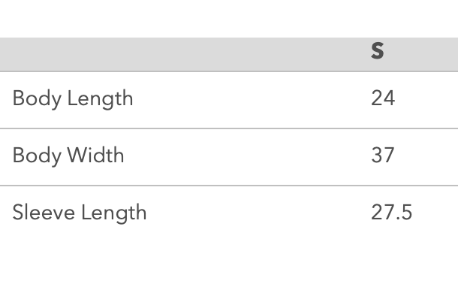Click the word Width in Body Width row
The height and width of the screenshot is (290, 458).
click(96, 155)
